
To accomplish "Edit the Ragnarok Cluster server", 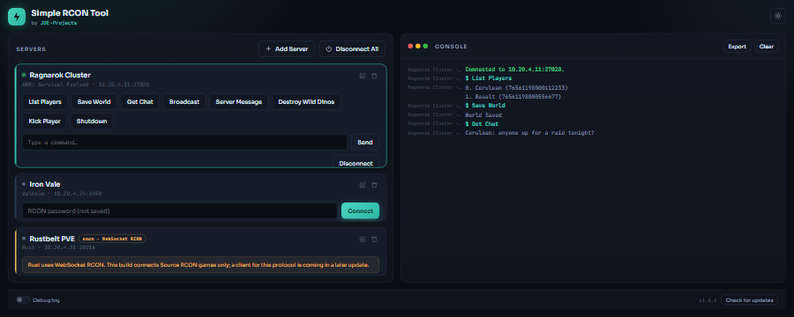I will coord(362,76).
